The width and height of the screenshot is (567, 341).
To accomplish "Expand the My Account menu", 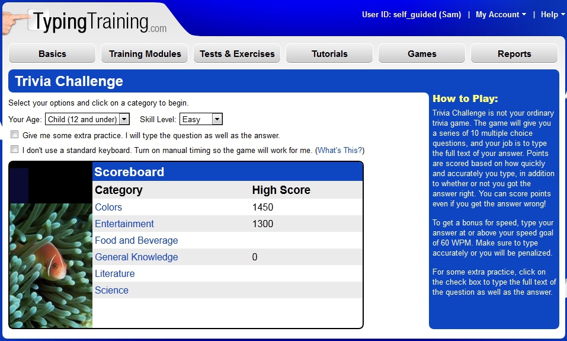I will (x=501, y=15).
